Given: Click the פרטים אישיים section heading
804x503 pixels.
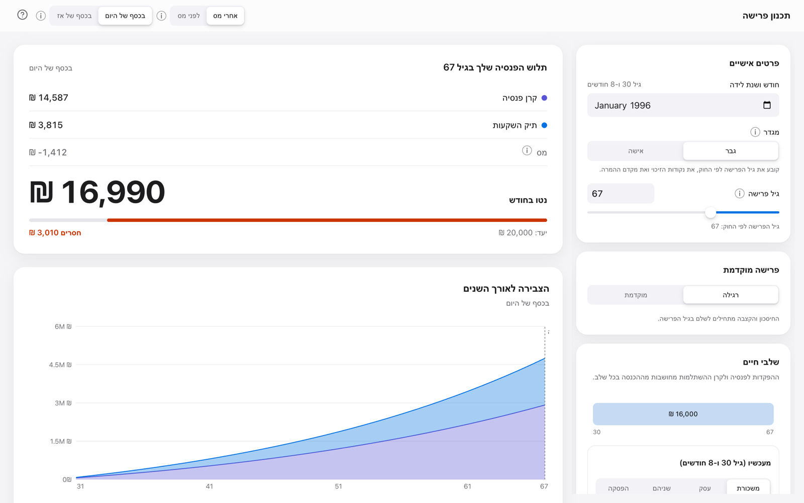Looking at the screenshot, I should [x=754, y=63].
